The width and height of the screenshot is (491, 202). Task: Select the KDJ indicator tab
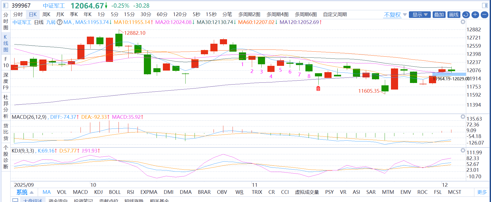tap(98, 192)
